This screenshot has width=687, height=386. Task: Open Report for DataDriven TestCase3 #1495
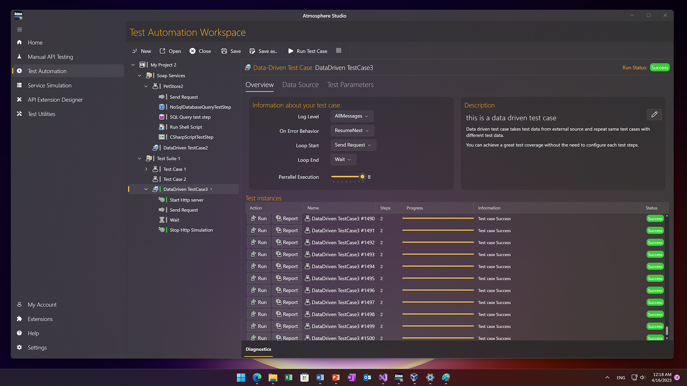click(287, 278)
